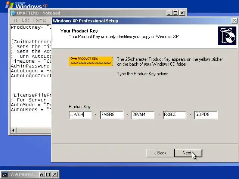Click the [LicenseFilePr section line in Notepad
The width and height of the screenshot is (239, 179).
click(x=31, y=95)
